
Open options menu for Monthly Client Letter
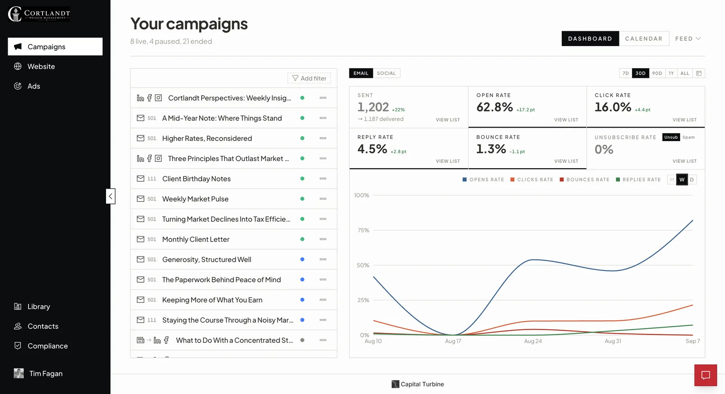tap(323, 239)
